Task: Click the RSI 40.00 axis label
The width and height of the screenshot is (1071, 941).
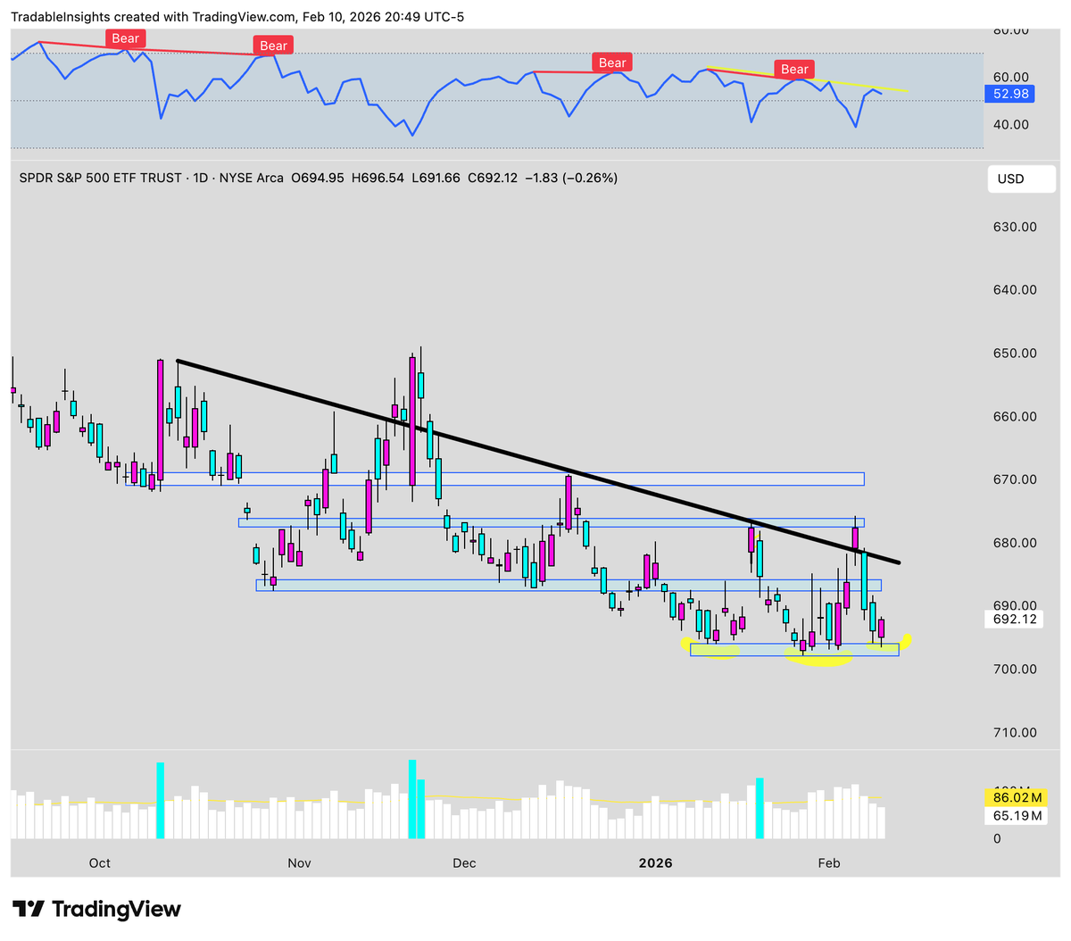Action: pos(1011,124)
